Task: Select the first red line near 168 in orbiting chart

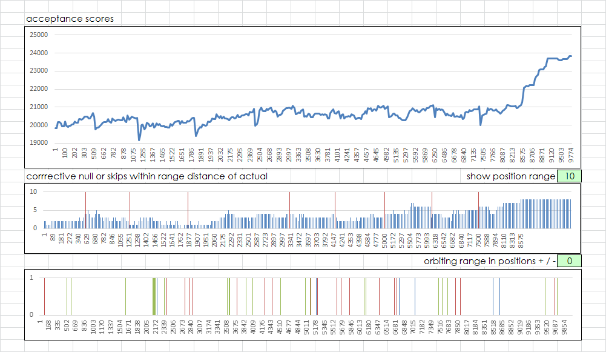Action: point(44,296)
